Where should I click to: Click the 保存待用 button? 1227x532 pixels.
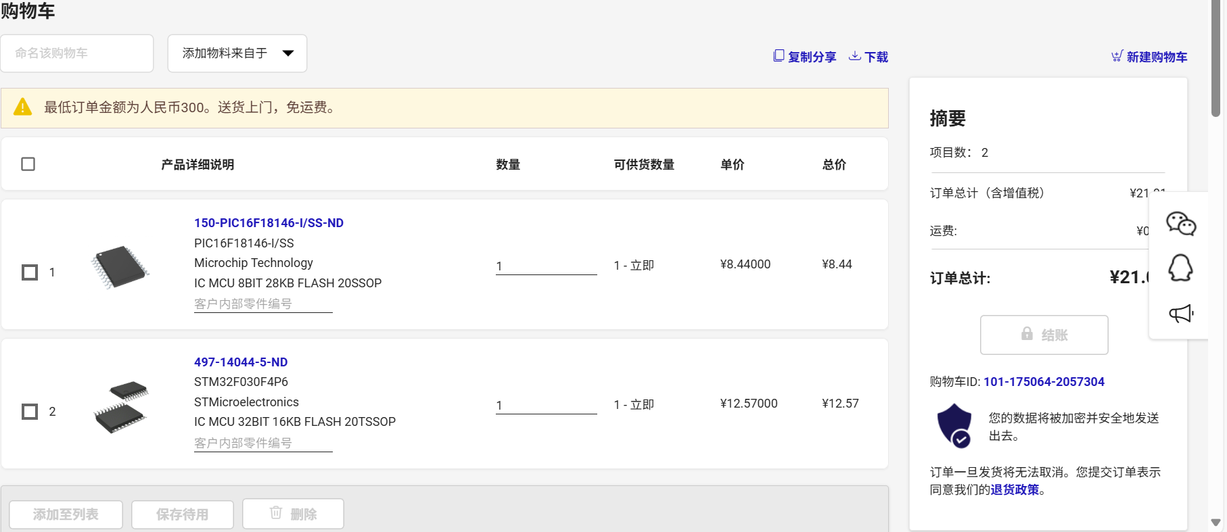[183, 514]
